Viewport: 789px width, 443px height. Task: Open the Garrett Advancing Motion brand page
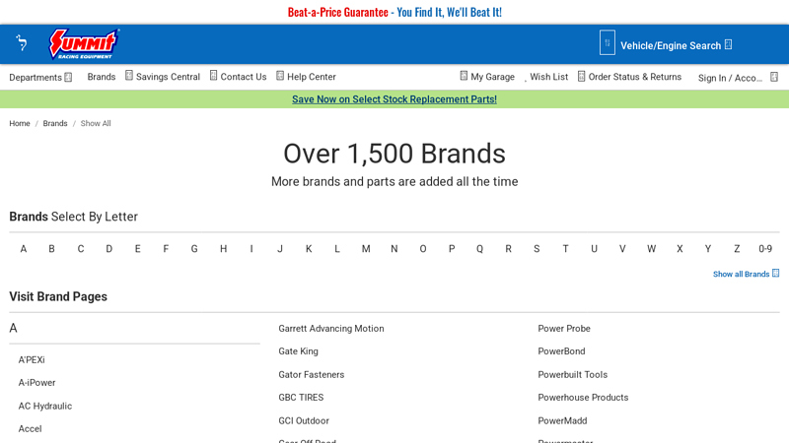coord(331,329)
